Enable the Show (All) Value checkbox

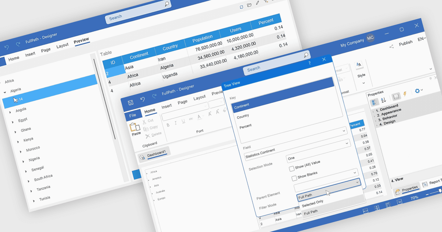pos(291,169)
